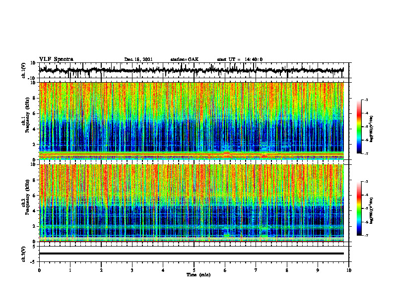Click the "0" tick on the Time axis

(x=39, y=270)
